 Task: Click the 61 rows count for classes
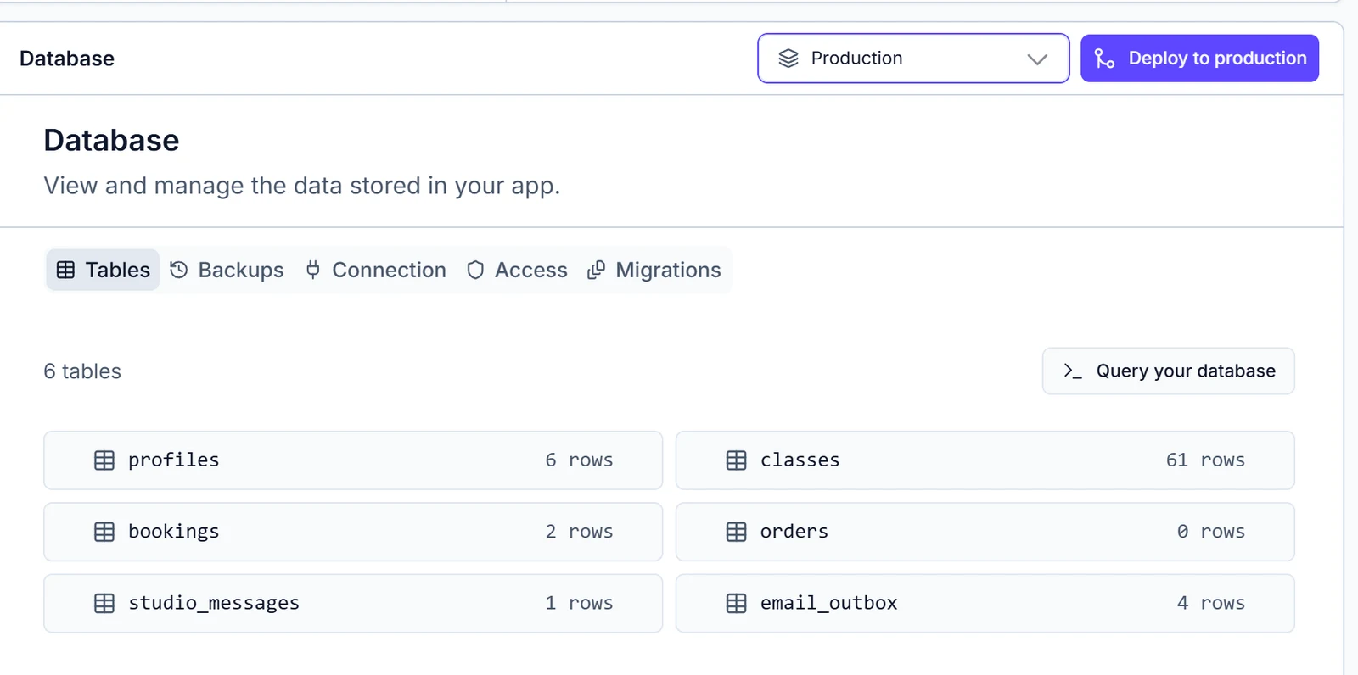click(x=1205, y=460)
